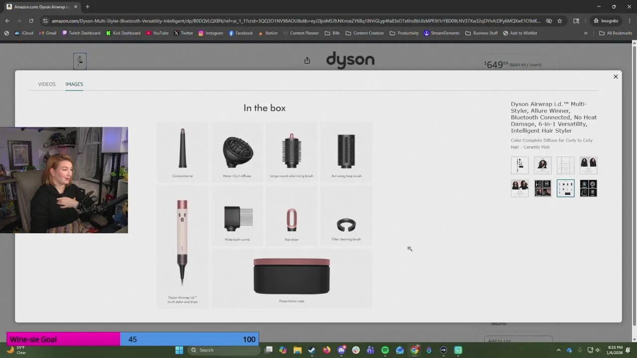The width and height of the screenshot is (637, 358).
Task: Open Twitch Dashboard bookmark
Action: tap(81, 33)
